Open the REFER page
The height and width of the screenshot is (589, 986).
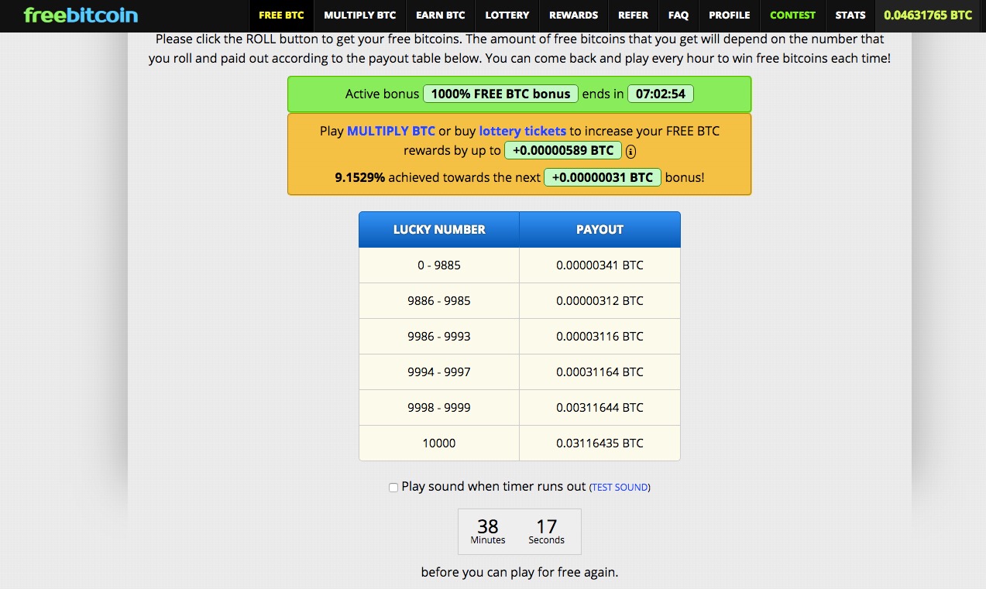tap(634, 15)
